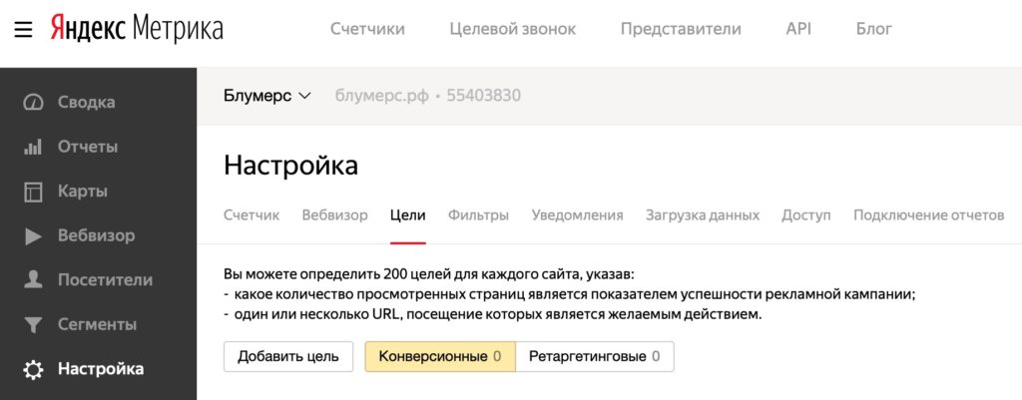
Task: Click the Посетители person icon
Action: pyautogui.click(x=34, y=280)
